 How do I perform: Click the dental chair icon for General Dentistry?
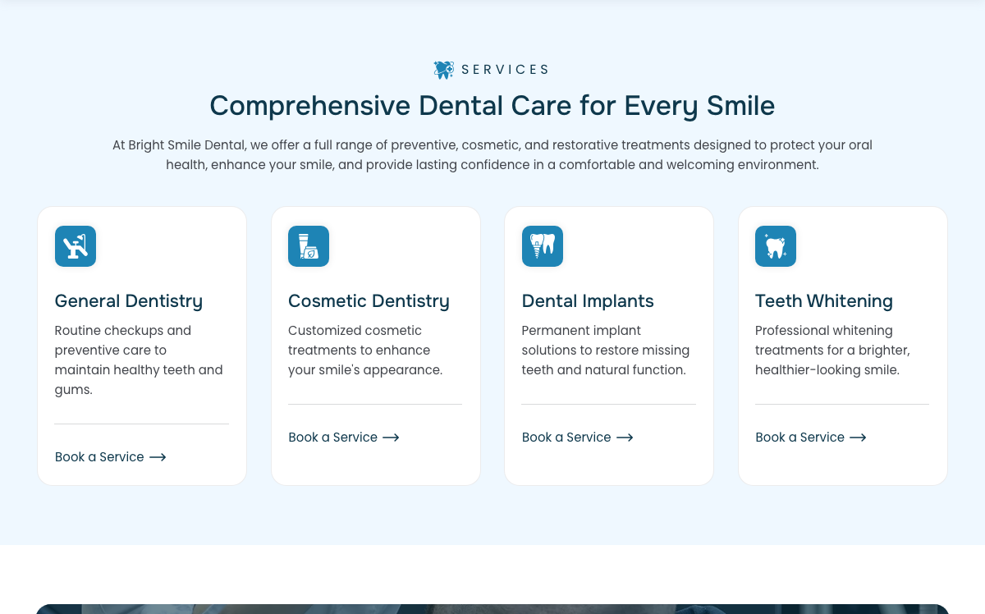pos(76,246)
